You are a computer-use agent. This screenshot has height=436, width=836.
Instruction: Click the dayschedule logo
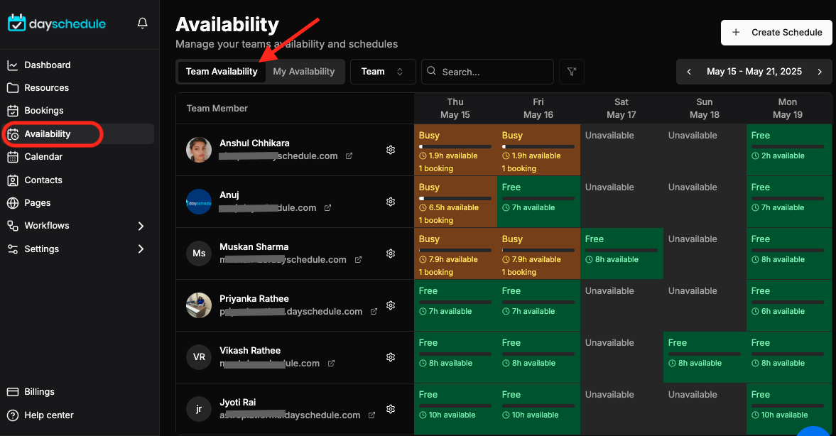[x=57, y=23]
